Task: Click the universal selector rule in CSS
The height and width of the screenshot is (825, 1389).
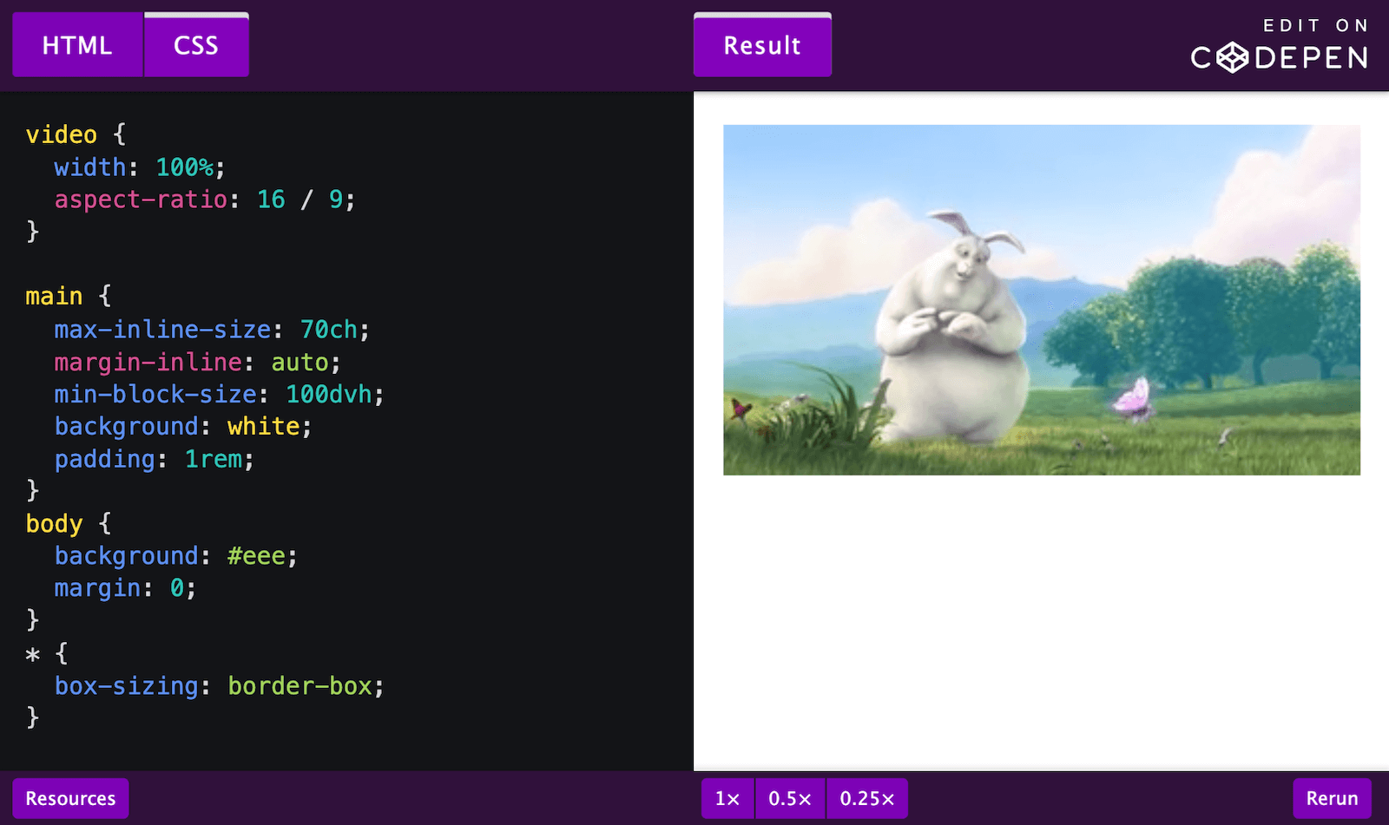Action: (x=33, y=652)
